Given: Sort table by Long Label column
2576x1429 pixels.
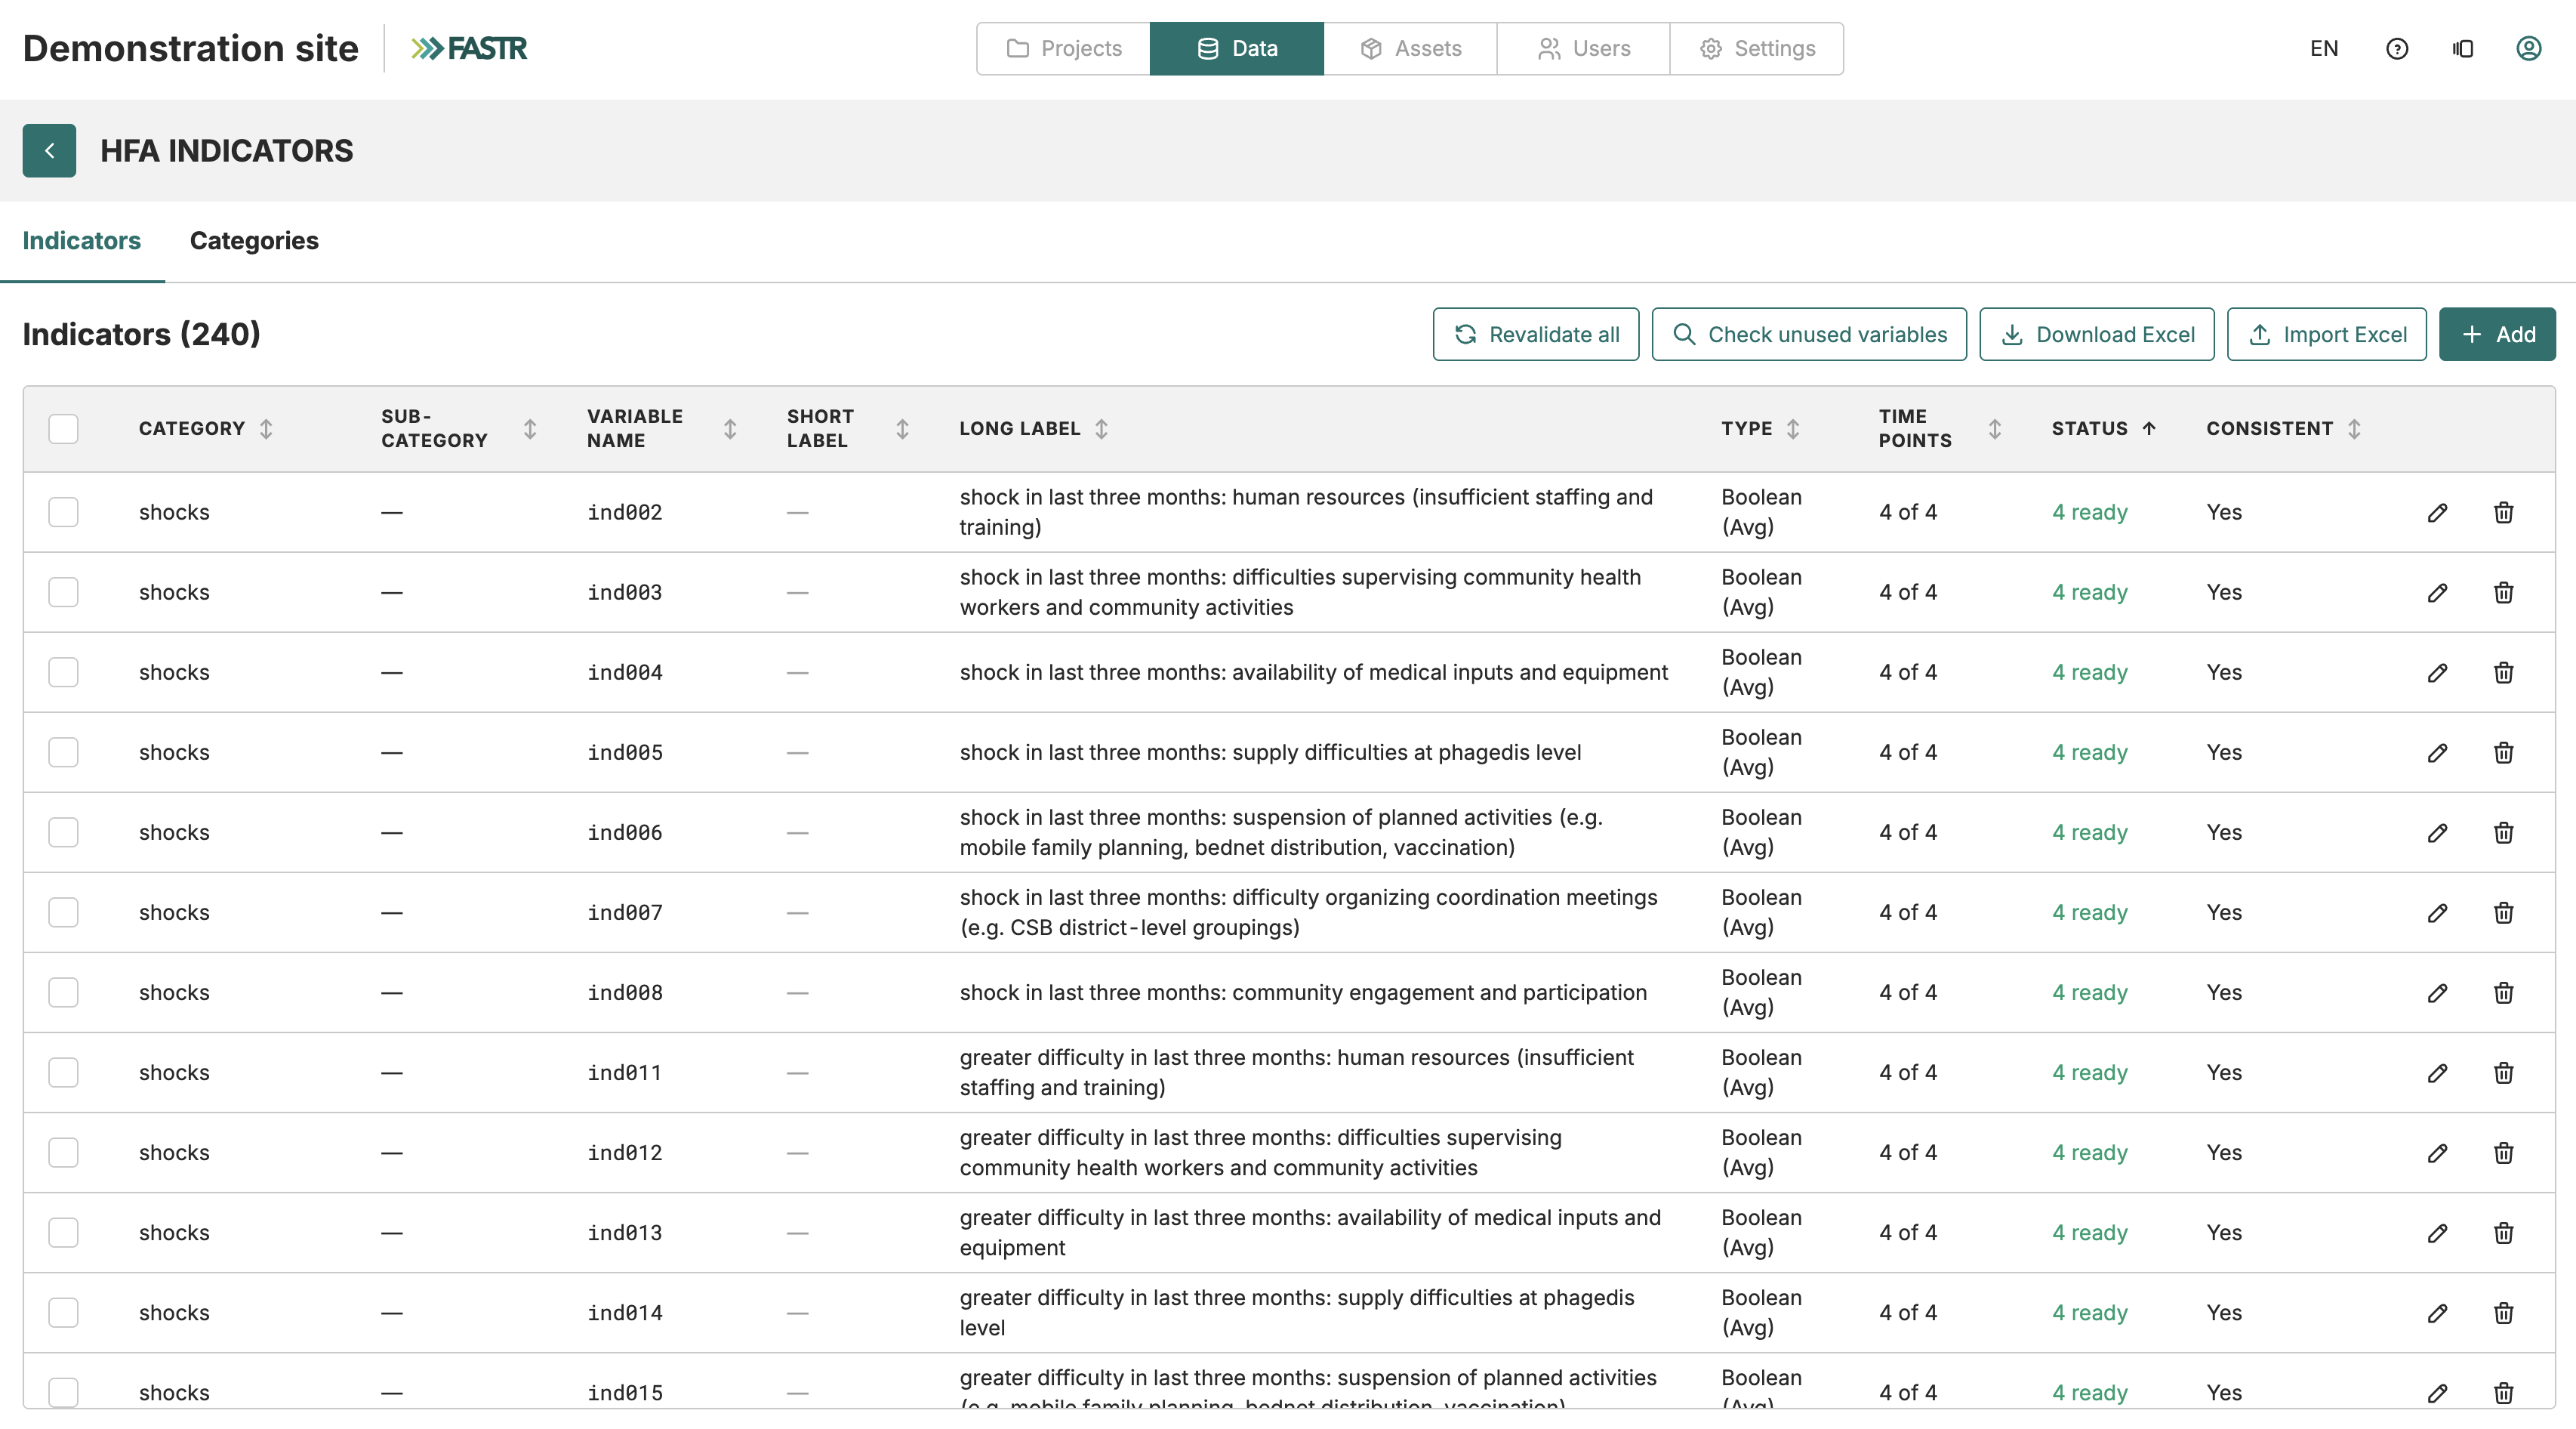Looking at the screenshot, I should pyautogui.click(x=1101, y=428).
